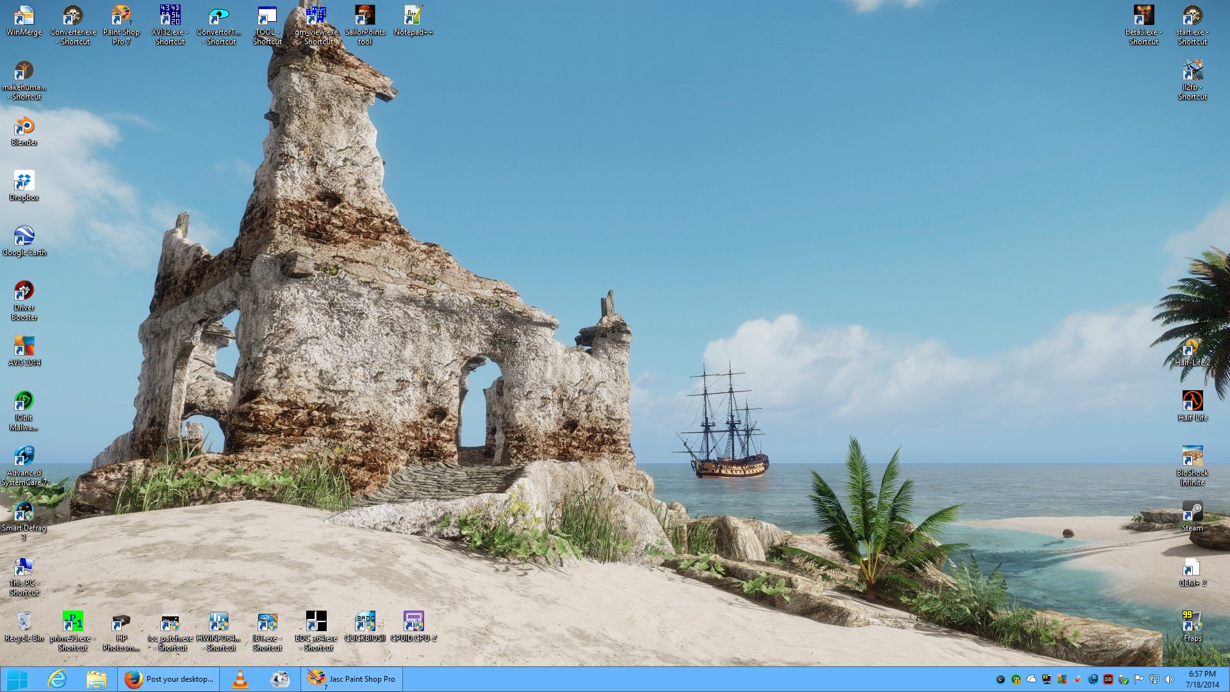The width and height of the screenshot is (1230, 692).
Task: Open the il2fb shortcut airplane icon
Action: [x=1192, y=81]
